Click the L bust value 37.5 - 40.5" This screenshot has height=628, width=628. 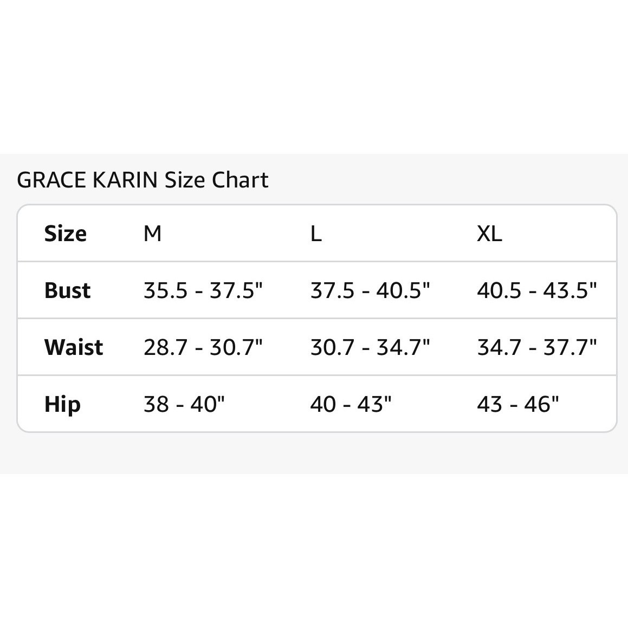(370, 290)
